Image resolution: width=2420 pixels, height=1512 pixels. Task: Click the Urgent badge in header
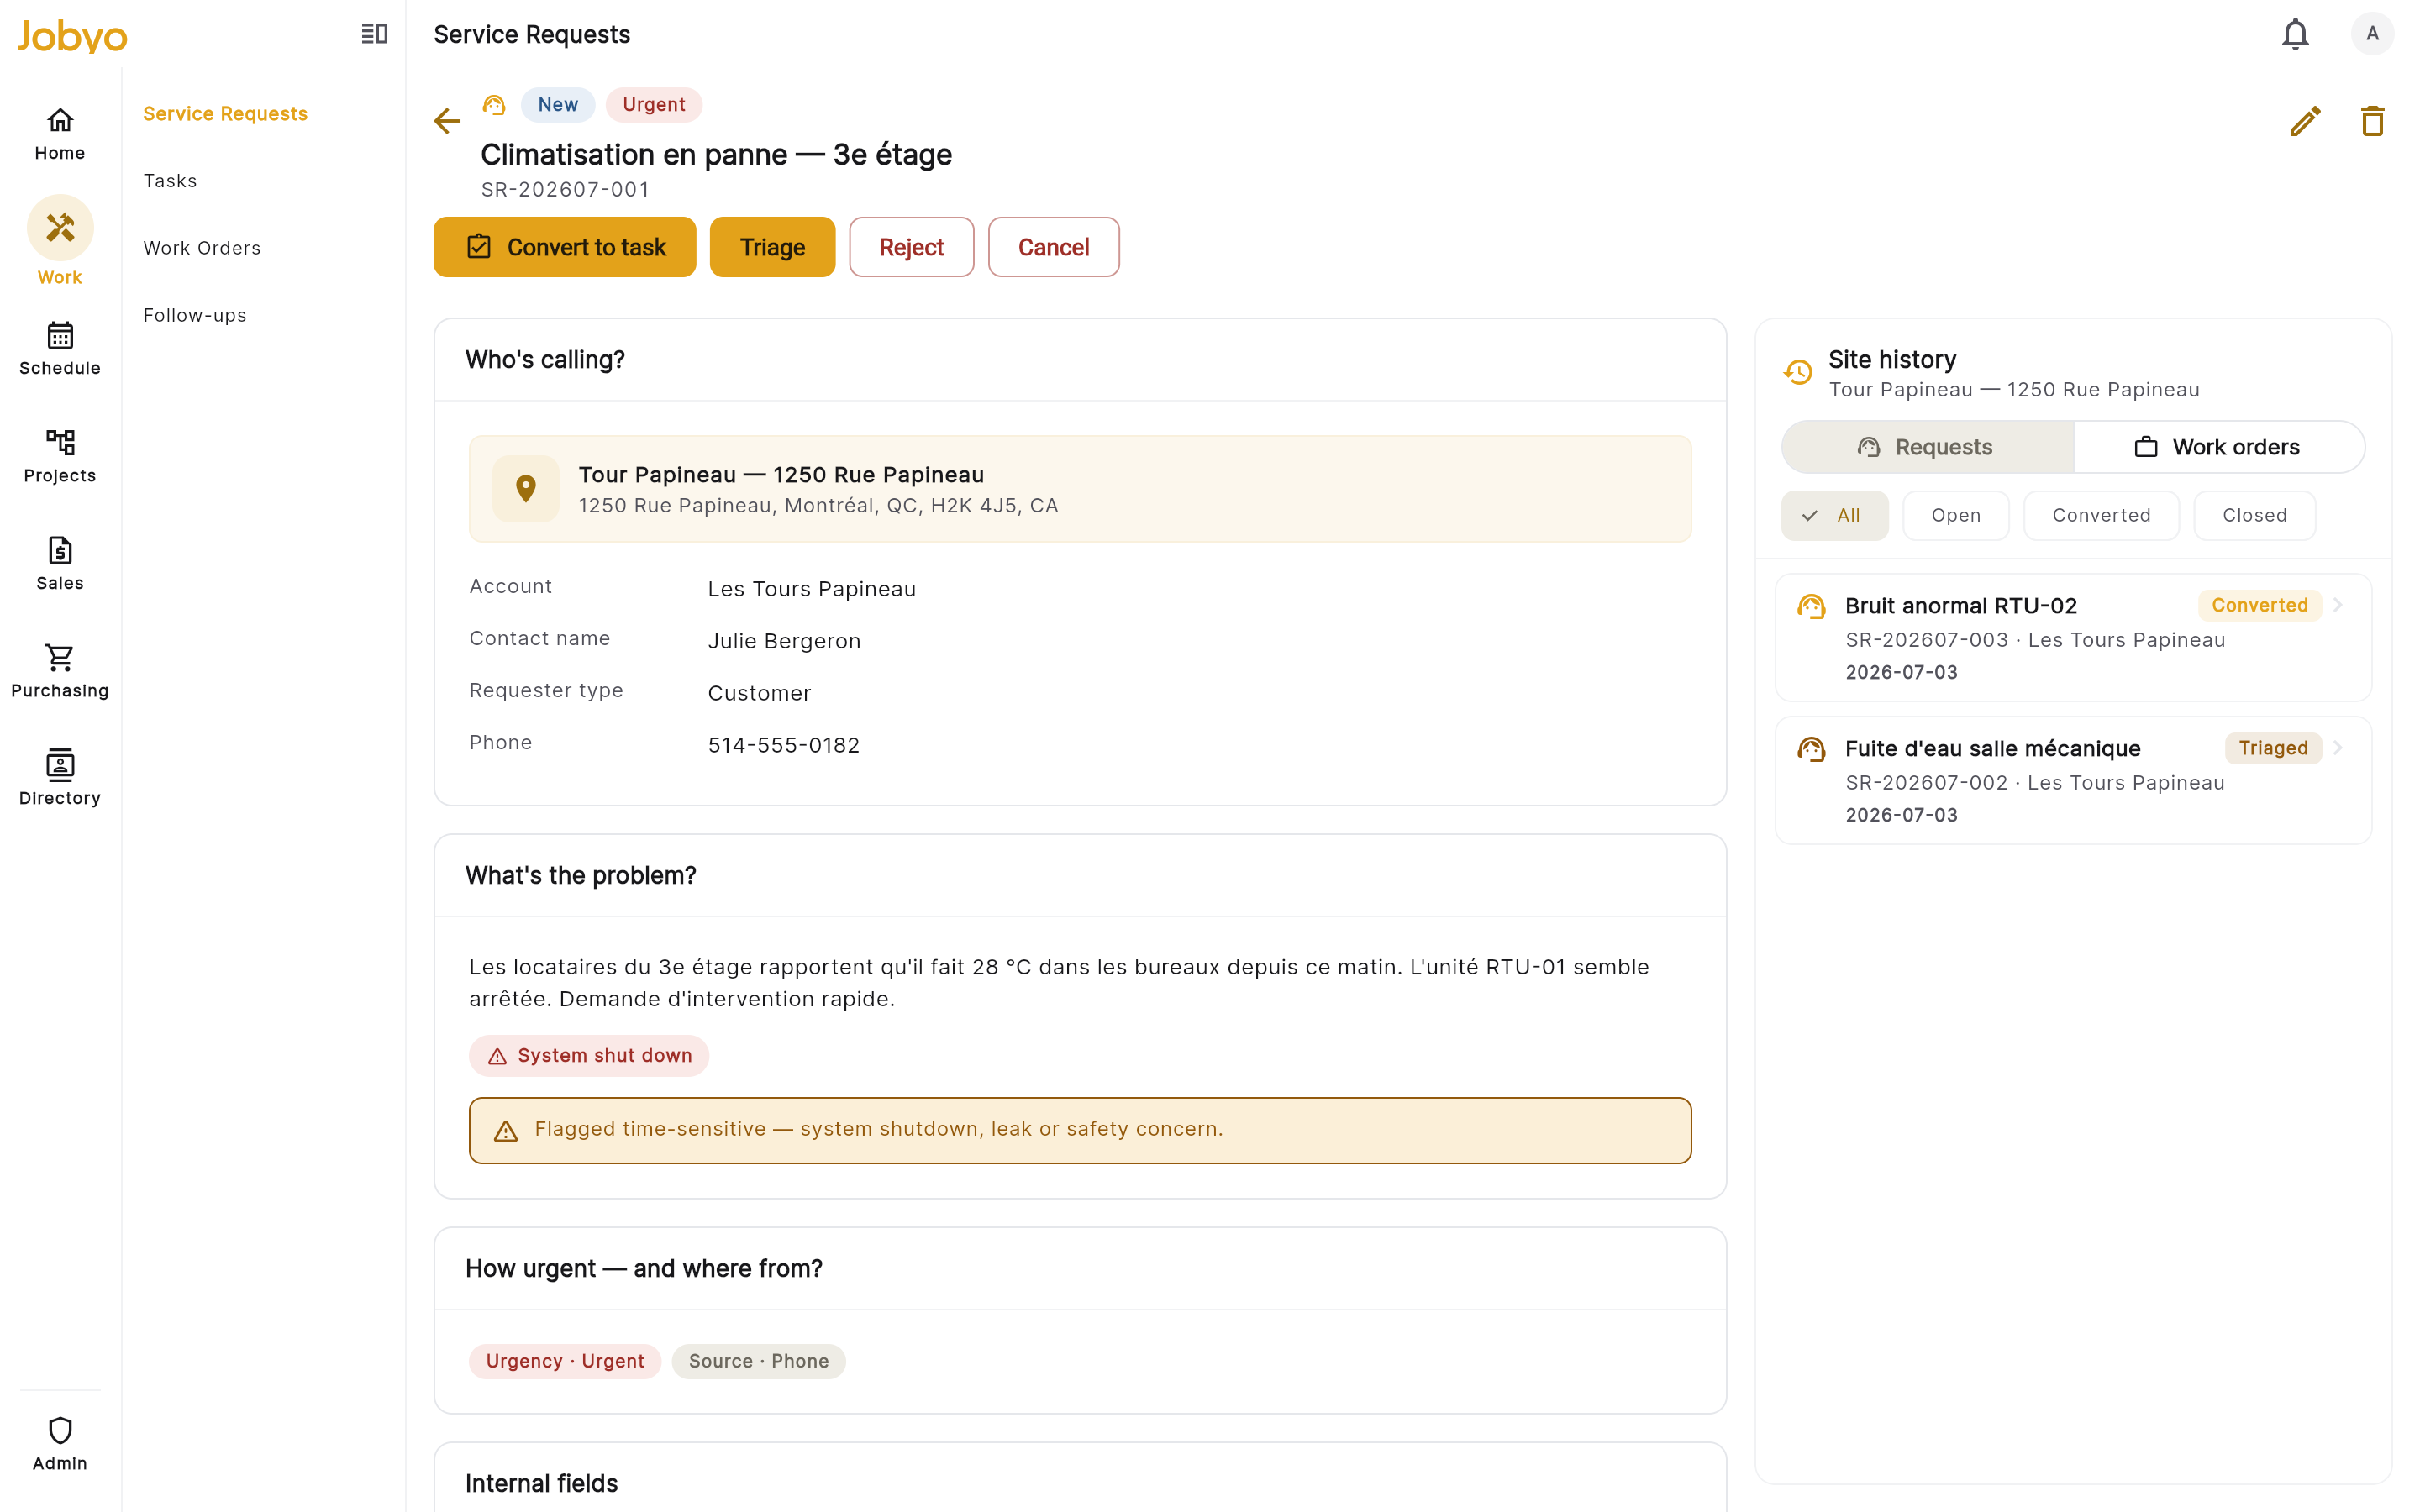tap(654, 105)
